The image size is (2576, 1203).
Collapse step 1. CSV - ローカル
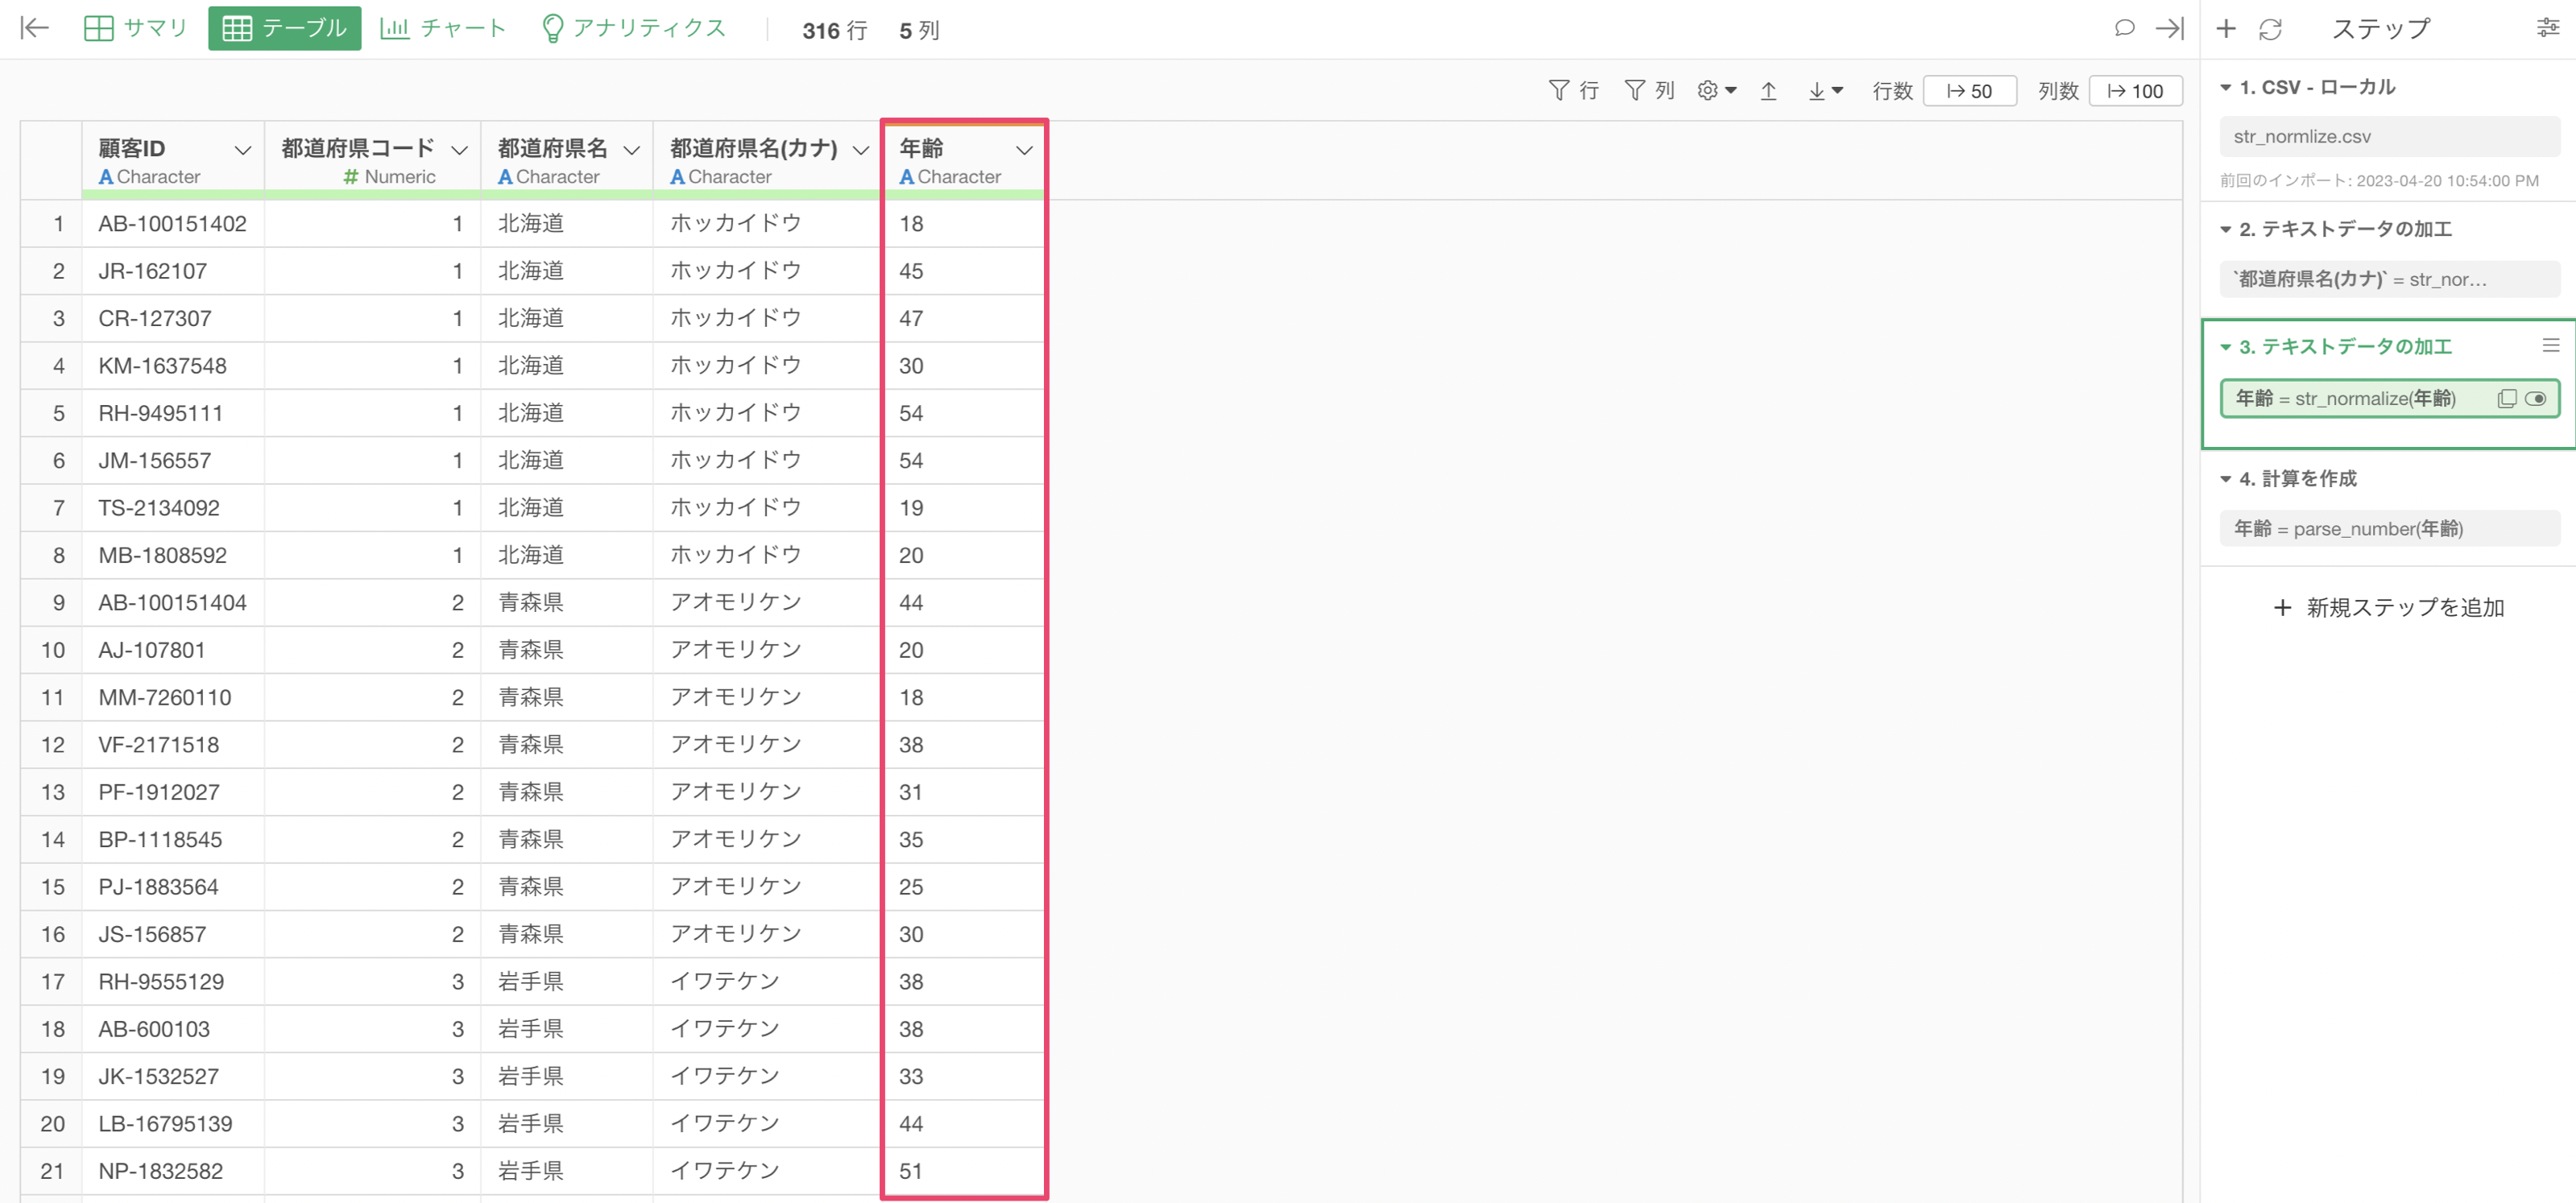coord(2226,88)
